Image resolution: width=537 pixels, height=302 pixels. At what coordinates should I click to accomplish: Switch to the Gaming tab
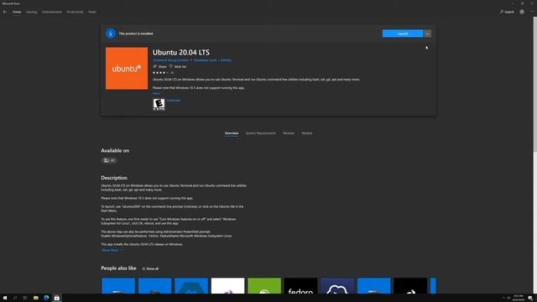click(32, 12)
